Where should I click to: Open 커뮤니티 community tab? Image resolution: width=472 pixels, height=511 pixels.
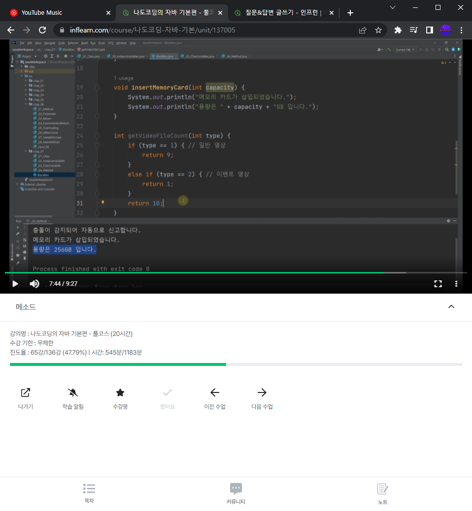236,493
